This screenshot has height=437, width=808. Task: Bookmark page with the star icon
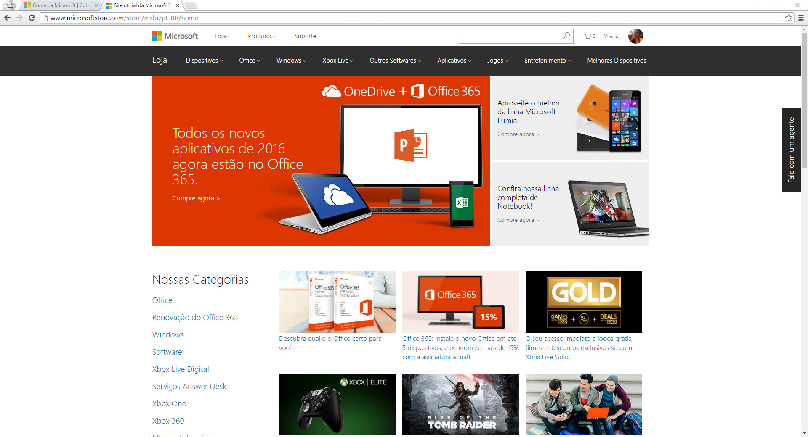(789, 18)
